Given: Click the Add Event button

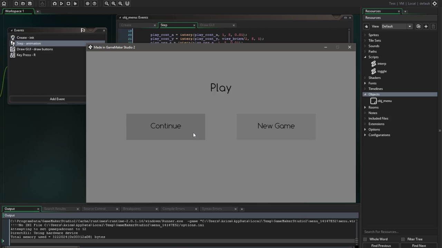Looking at the screenshot, I should (57, 99).
